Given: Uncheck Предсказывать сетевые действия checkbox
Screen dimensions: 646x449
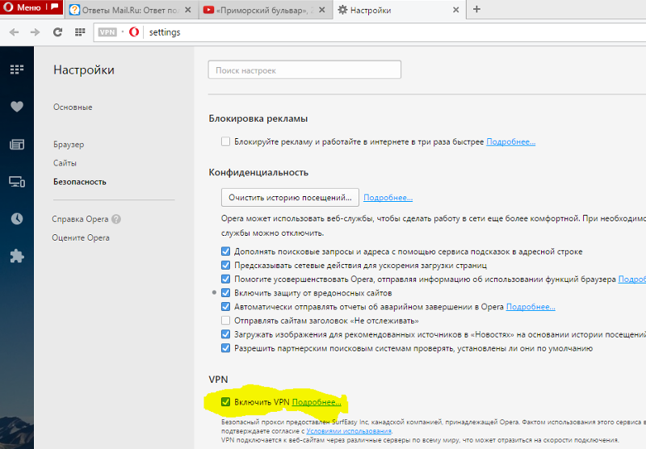Looking at the screenshot, I should [x=225, y=265].
